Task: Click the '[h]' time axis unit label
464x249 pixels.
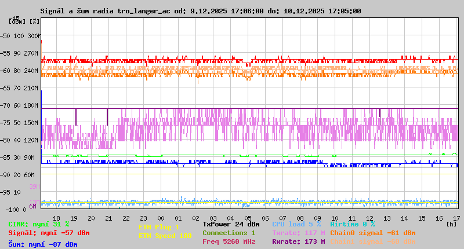Action: [x=451, y=225]
